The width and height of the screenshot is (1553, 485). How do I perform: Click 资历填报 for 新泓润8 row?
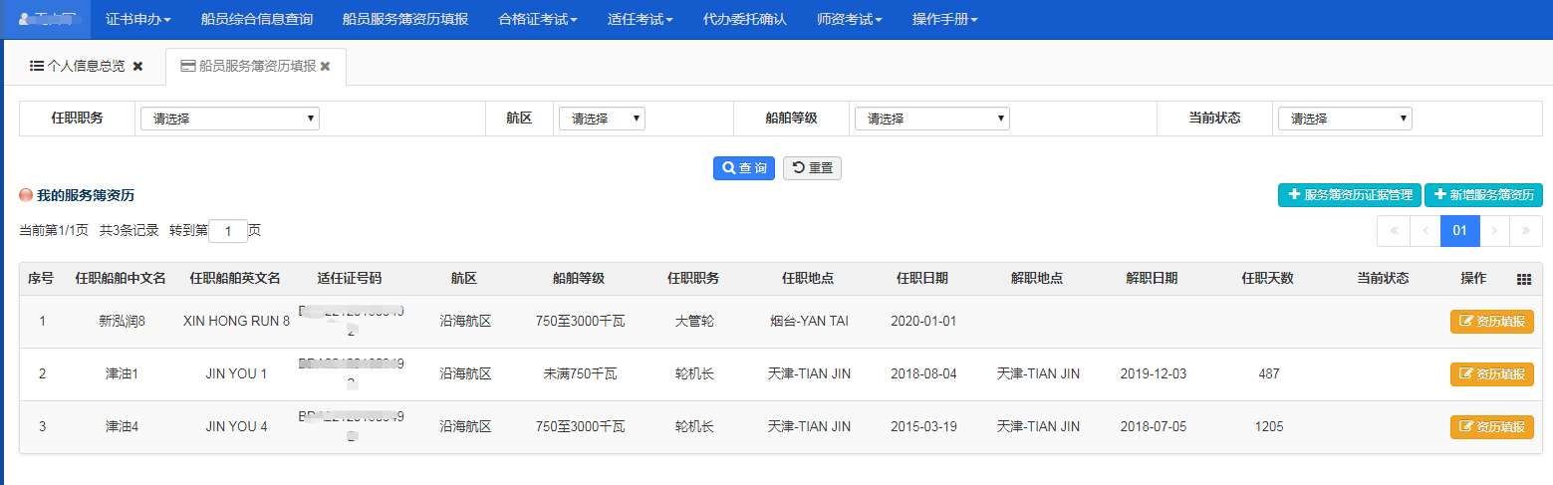(1491, 321)
